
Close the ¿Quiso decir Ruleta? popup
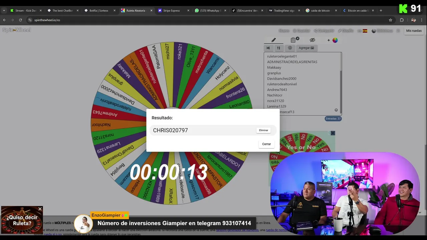coord(40,209)
